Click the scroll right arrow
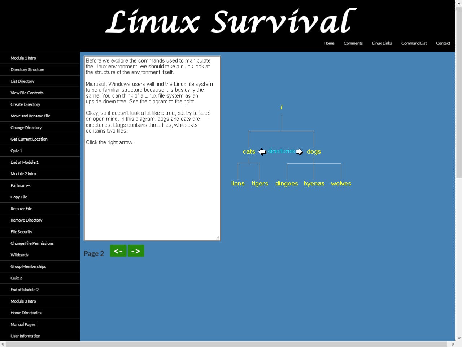 click(x=453, y=344)
